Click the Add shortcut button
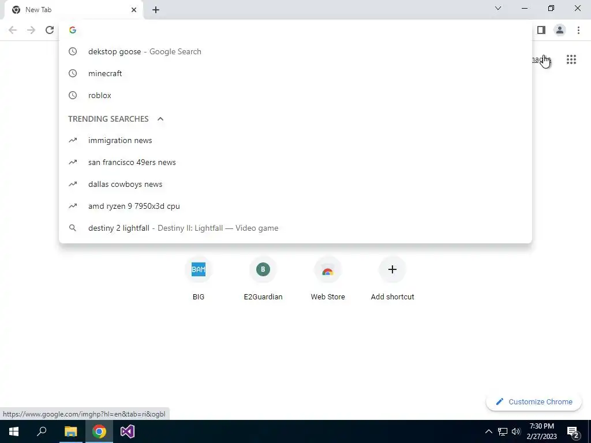This screenshot has height=443, width=591. (392, 279)
